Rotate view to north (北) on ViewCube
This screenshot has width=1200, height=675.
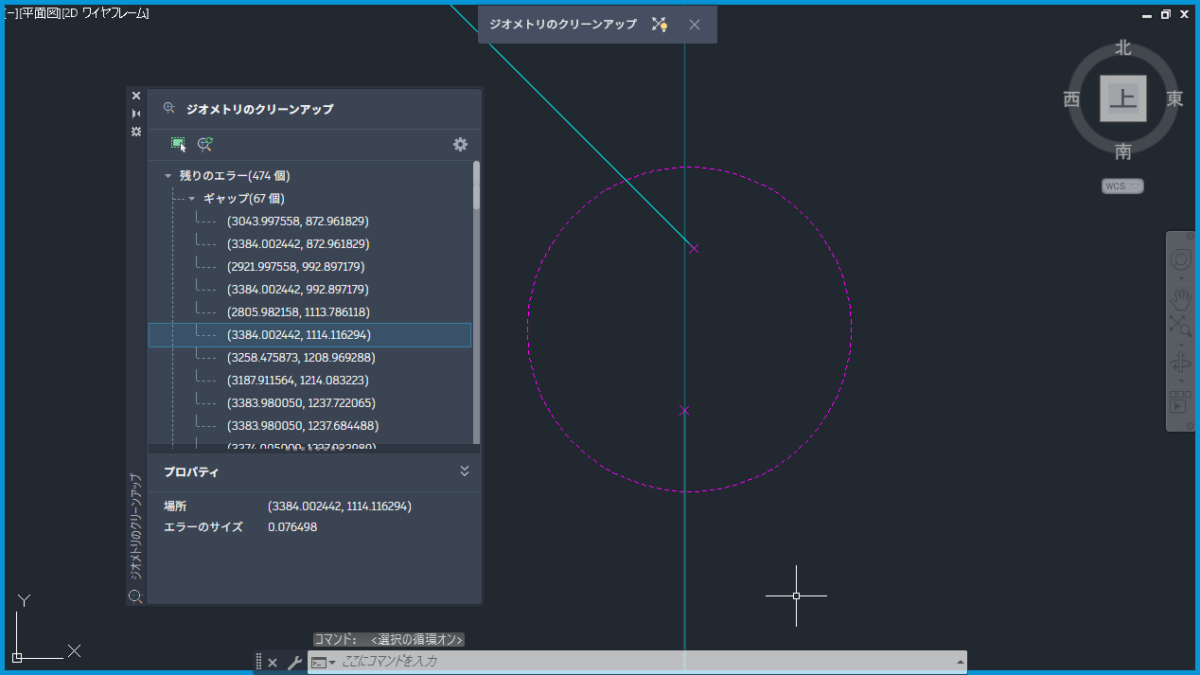(x=1123, y=47)
